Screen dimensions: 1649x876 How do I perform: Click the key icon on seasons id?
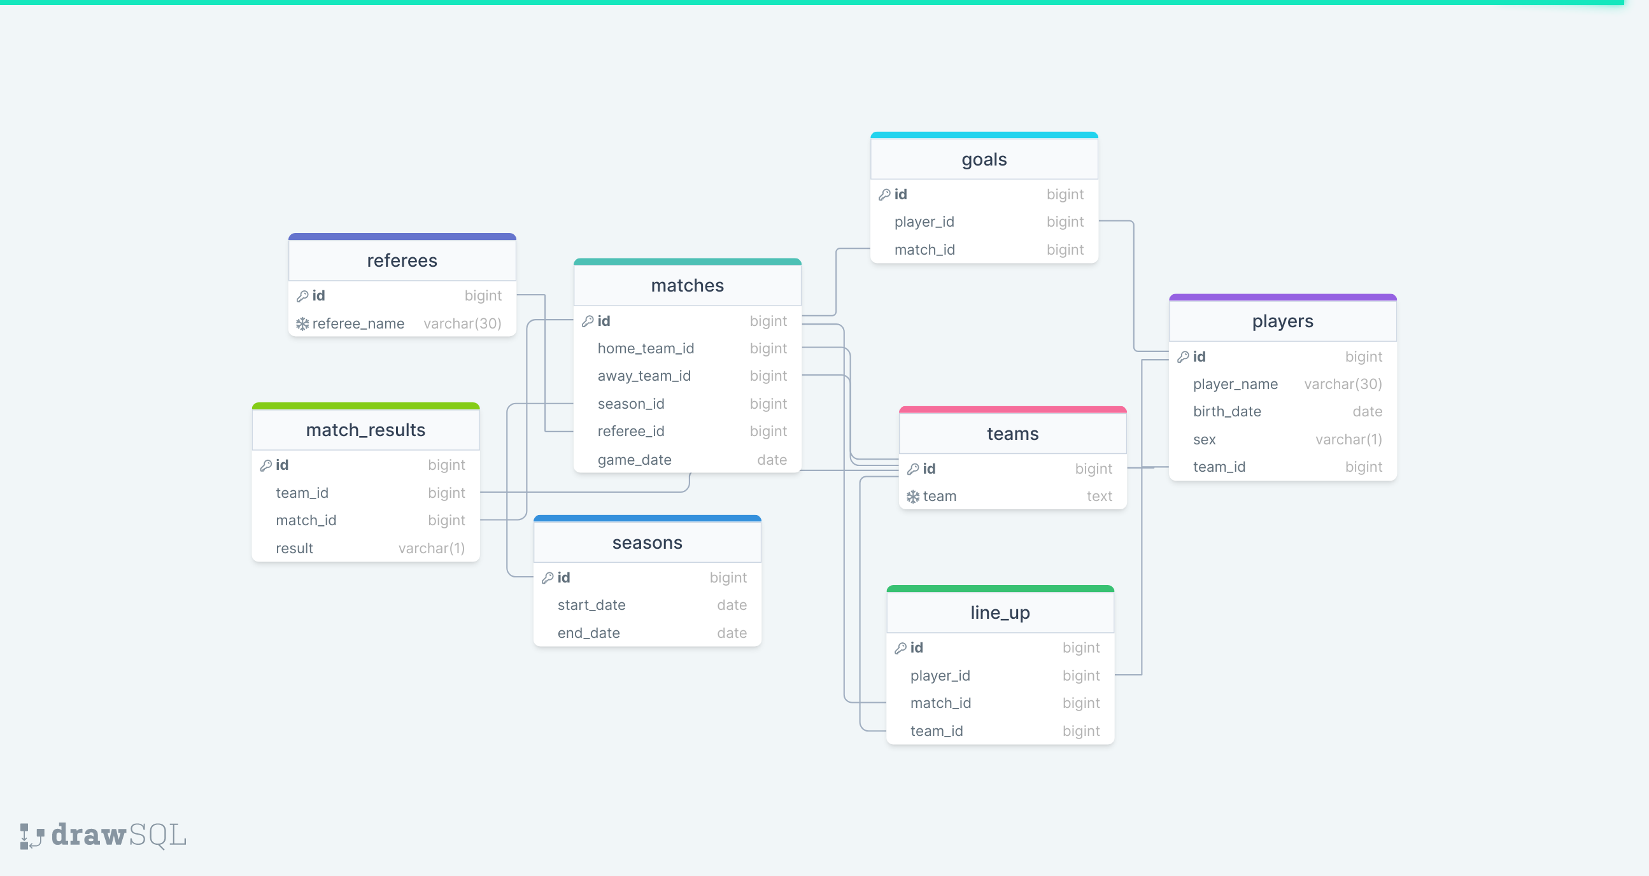pos(548,577)
